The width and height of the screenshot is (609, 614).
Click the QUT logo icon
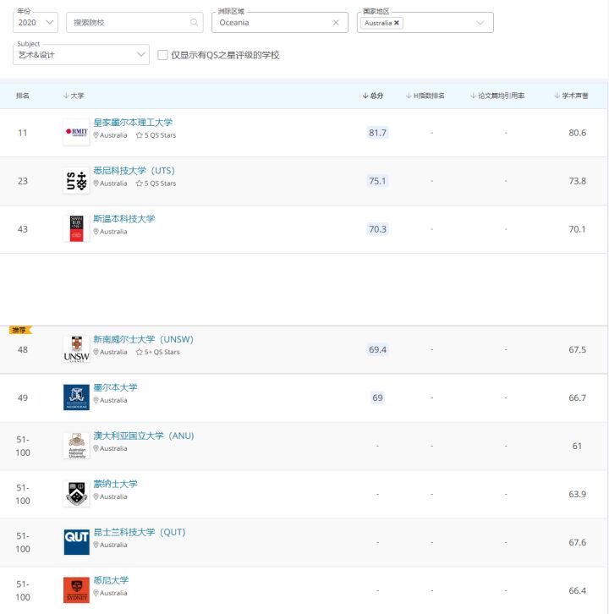click(76, 542)
